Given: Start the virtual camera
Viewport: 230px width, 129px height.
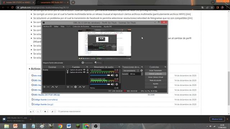Looking at the screenshot, I should (156, 77).
